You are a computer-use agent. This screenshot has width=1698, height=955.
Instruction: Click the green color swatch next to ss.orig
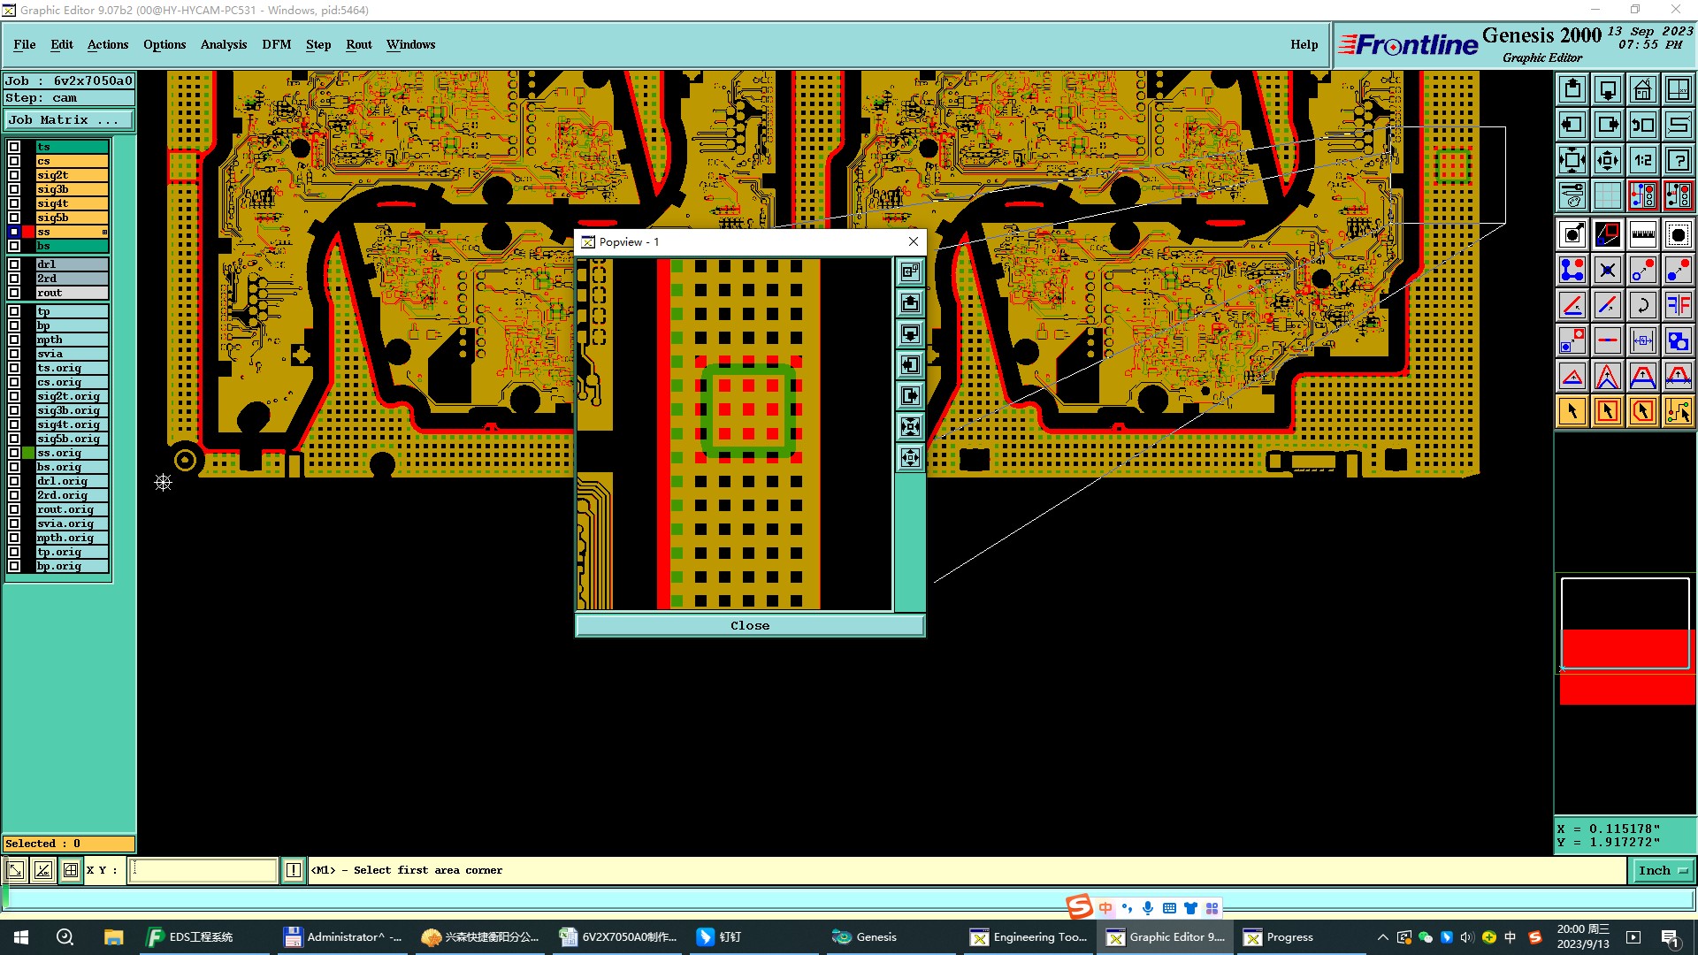pos(28,453)
